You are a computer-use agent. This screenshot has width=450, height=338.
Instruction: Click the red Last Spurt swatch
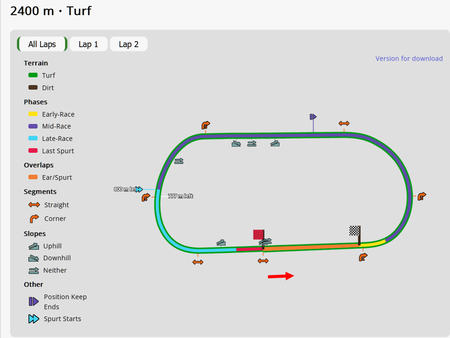click(x=33, y=150)
